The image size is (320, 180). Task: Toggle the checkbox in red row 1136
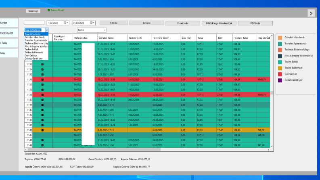(x=42, y=80)
